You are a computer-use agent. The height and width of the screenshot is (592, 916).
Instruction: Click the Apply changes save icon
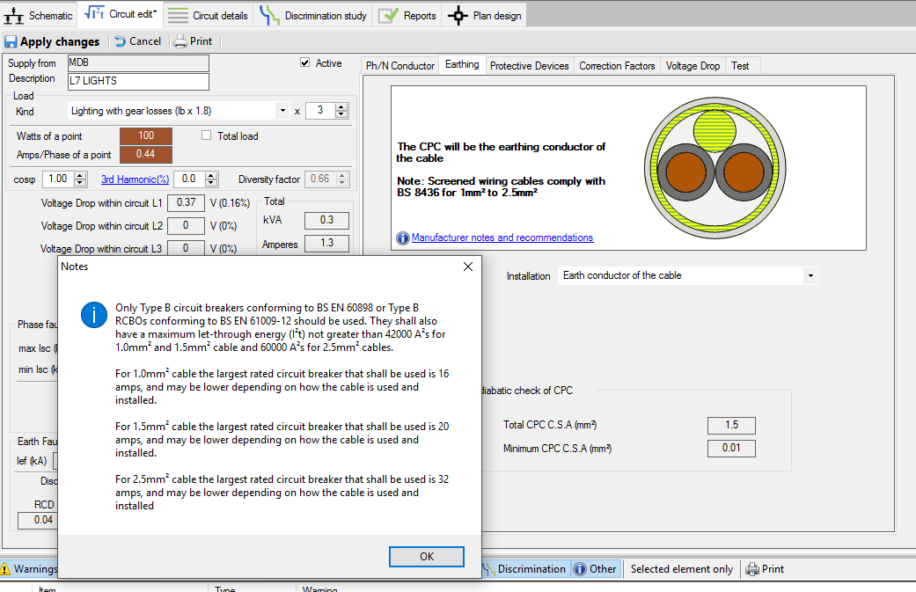tap(11, 41)
